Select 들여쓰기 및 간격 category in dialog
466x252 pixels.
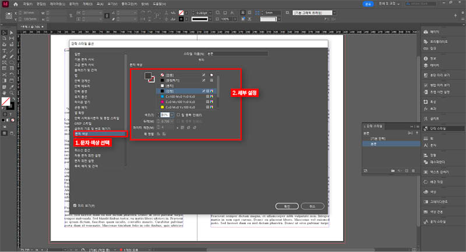(x=86, y=70)
